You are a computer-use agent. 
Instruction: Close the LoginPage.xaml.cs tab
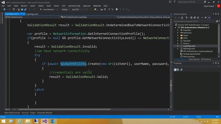24,14
